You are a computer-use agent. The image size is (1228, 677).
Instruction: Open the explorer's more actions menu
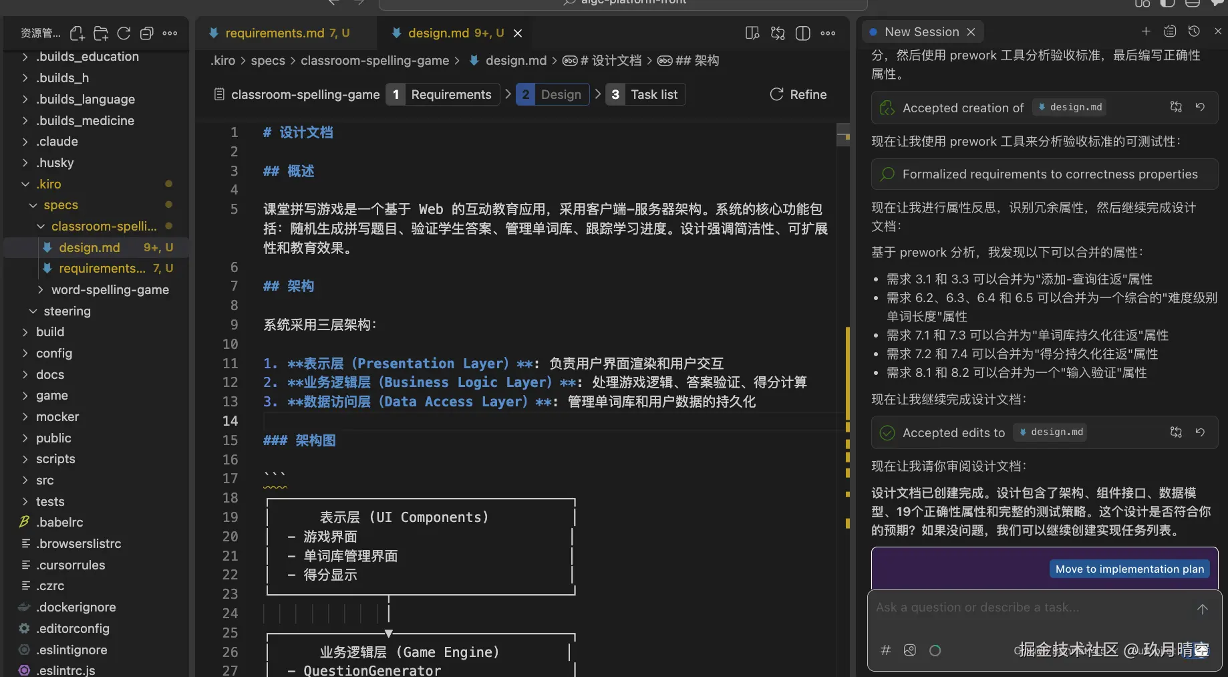click(170, 33)
